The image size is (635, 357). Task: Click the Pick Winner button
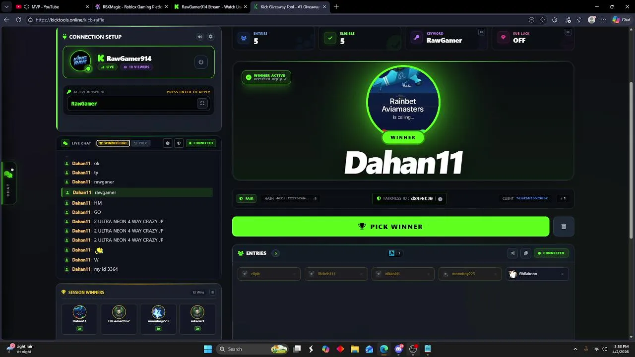click(390, 227)
